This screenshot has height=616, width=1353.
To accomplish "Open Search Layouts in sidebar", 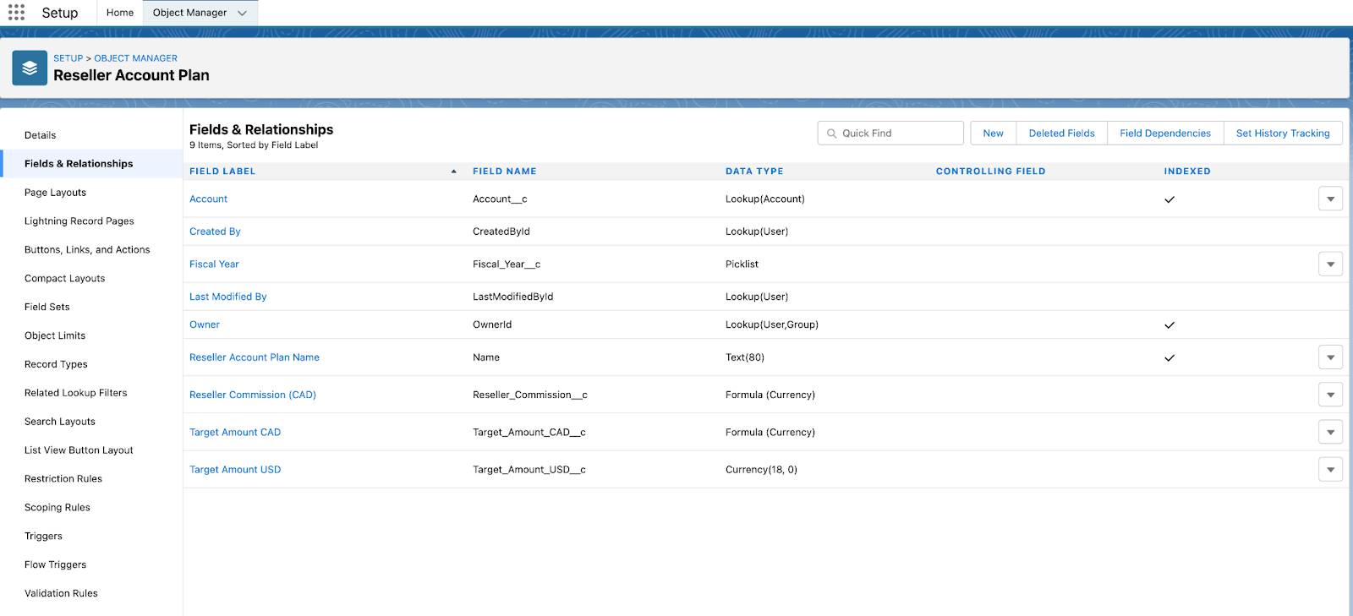I will (x=60, y=422).
